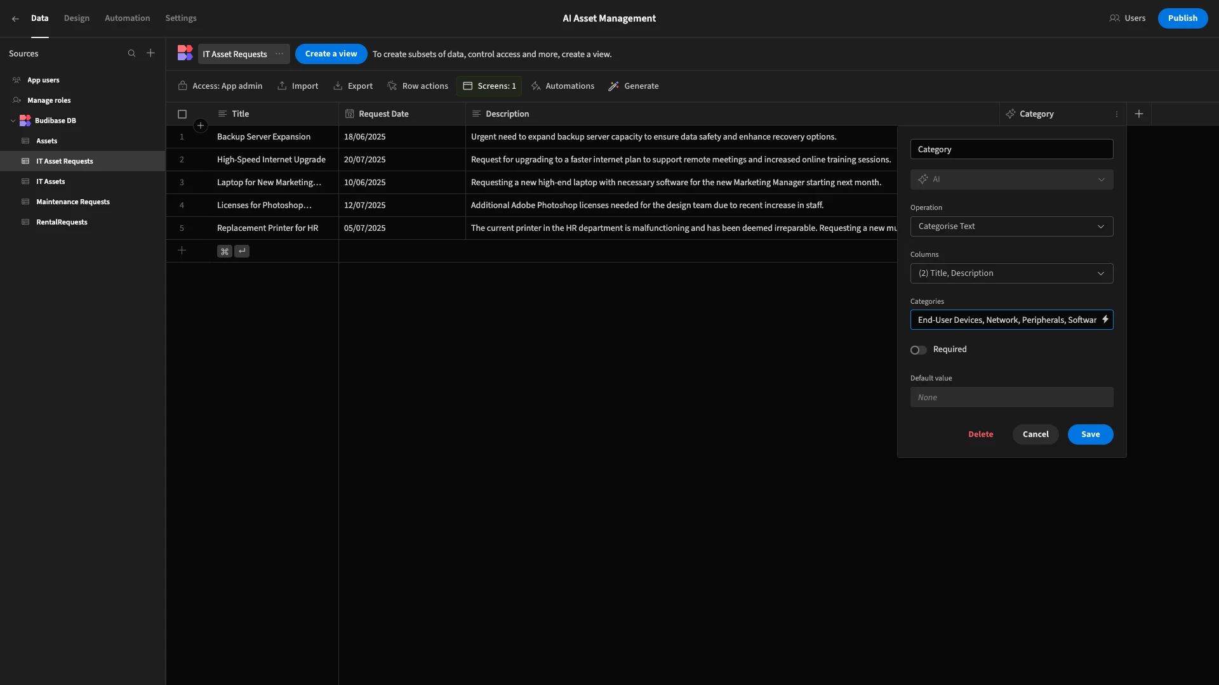Open Access: App admin settings
The width and height of the screenshot is (1219, 685).
pyautogui.click(x=220, y=86)
